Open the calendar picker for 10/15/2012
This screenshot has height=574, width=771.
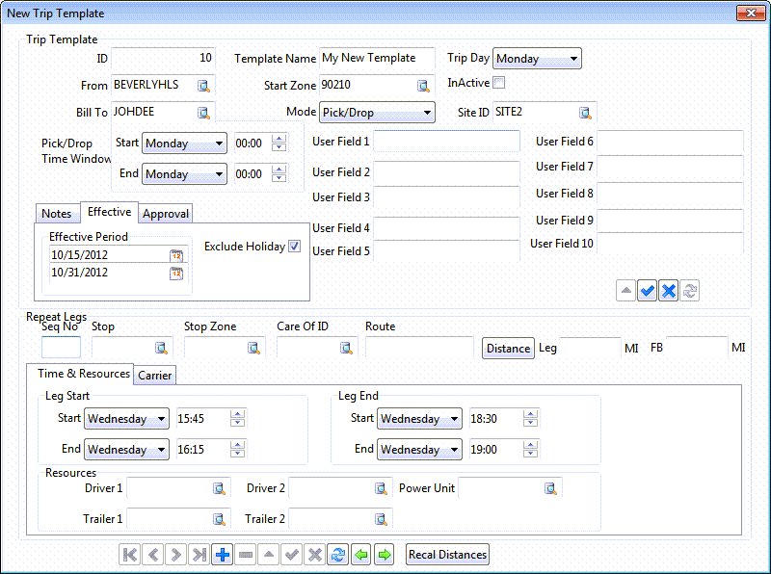coord(176,255)
